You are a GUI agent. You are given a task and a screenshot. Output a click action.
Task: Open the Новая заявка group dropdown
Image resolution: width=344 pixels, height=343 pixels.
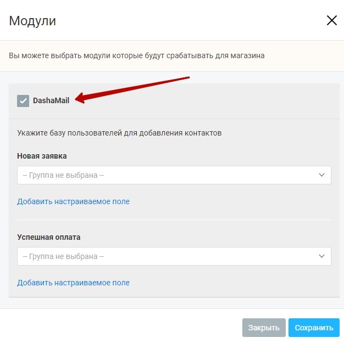pos(174,175)
